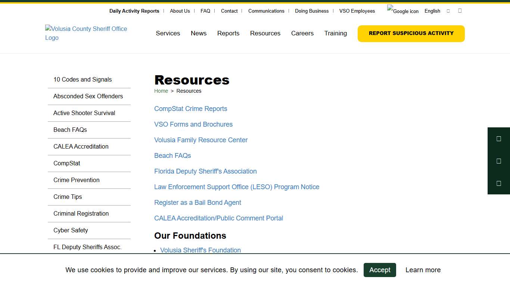Click the Report Suspicious Activity button
Image resolution: width=510 pixels, height=286 pixels.
411,34
